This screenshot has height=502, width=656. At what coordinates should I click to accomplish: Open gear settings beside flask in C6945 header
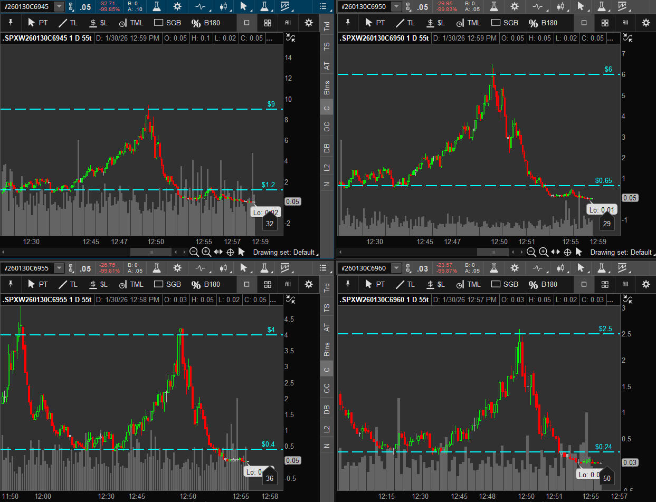coord(177,7)
